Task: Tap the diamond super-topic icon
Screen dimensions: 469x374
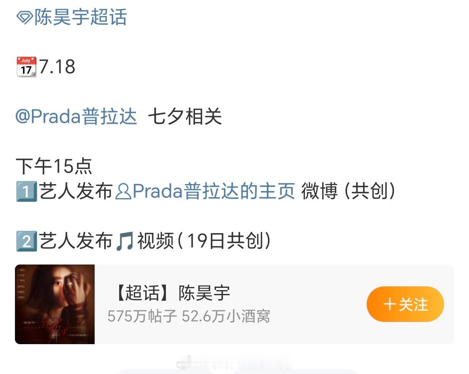Action: [25, 18]
